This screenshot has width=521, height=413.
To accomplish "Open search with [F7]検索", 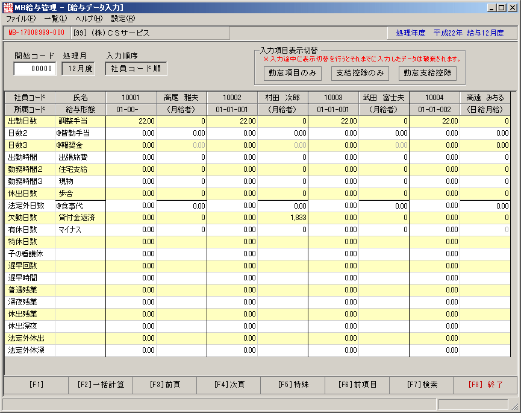I will pyautogui.click(x=422, y=385).
